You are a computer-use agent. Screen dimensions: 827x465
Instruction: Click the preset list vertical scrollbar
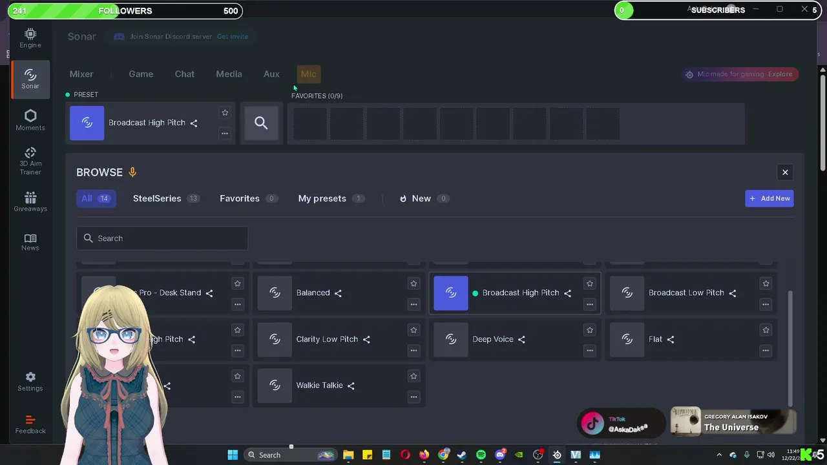click(790, 347)
